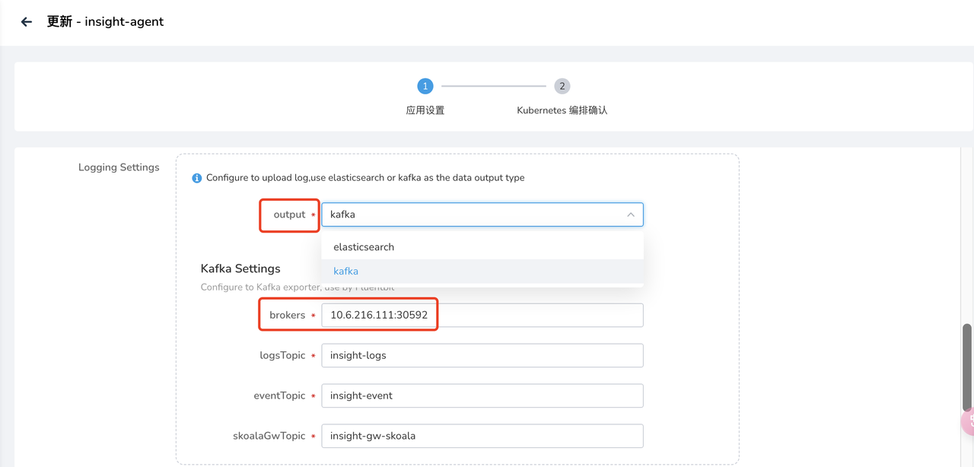The image size is (974, 467).
Task: Choose the kafka option in the dropdown list
Action: point(346,272)
